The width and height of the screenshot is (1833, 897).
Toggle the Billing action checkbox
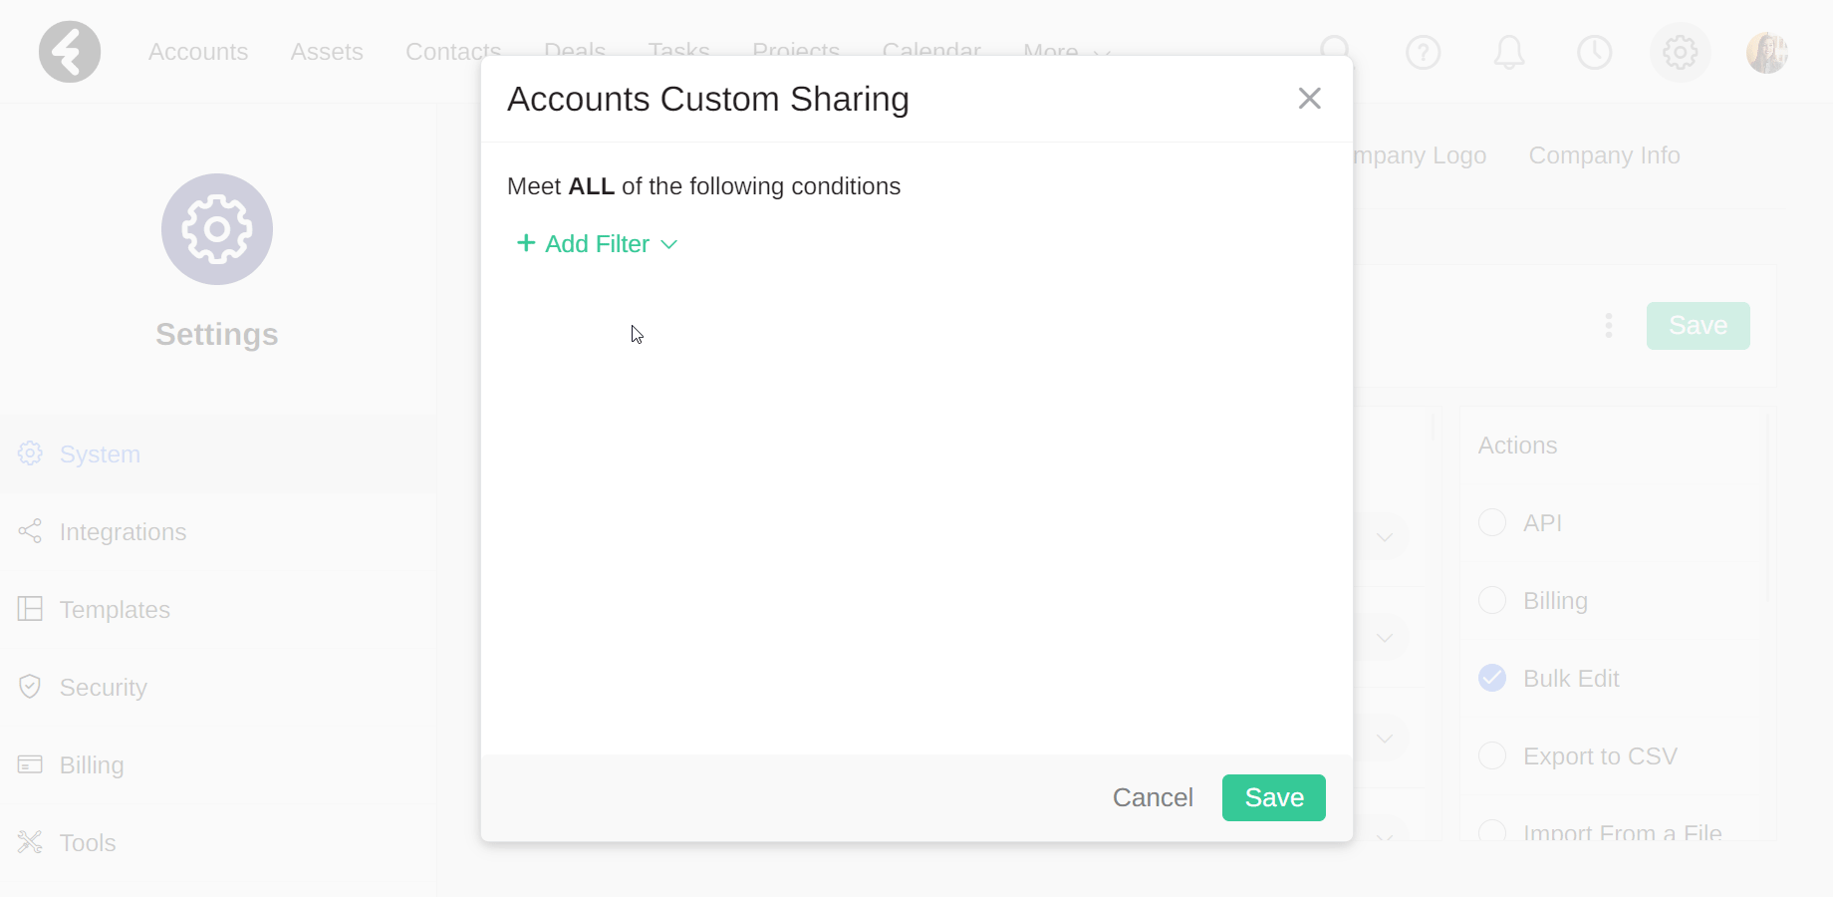[x=1491, y=600]
